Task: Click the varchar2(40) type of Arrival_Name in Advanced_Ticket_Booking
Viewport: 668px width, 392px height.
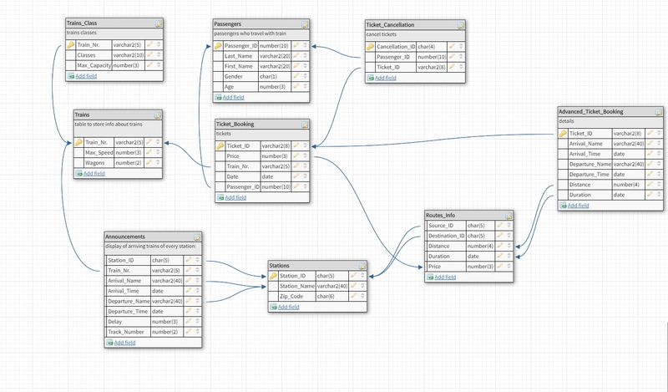Action: [x=629, y=144]
